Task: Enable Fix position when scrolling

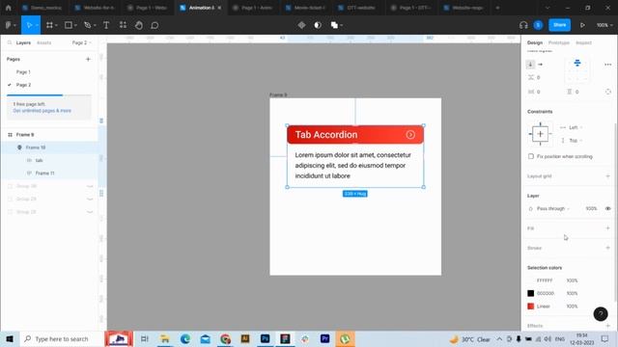Action: coord(531,156)
